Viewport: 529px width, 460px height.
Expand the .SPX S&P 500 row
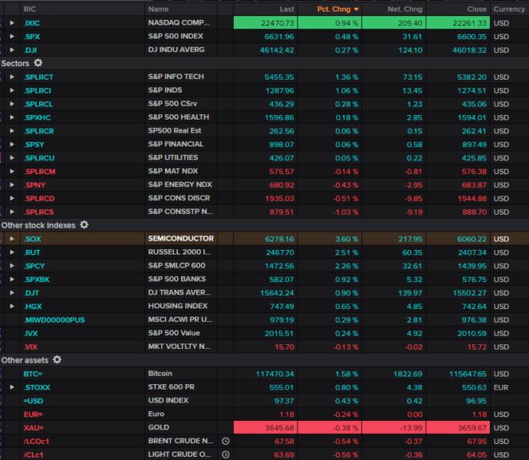11,37
